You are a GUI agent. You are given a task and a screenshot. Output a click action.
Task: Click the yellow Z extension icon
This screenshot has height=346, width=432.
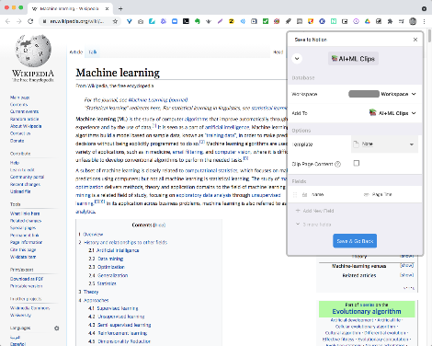pyautogui.click(x=232, y=21)
